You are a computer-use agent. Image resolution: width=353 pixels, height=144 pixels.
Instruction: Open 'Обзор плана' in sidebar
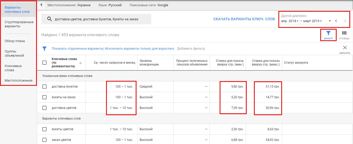click(15, 41)
